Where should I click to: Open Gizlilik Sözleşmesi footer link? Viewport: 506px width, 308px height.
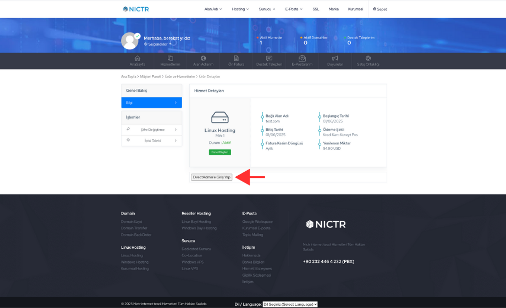[x=256, y=276]
